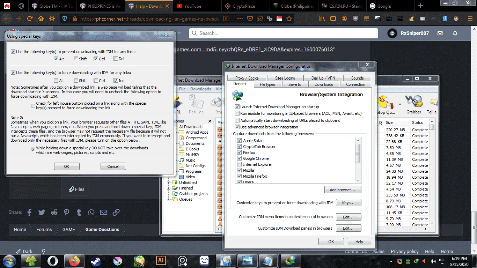Open the Game Questions breadcrumb link
The height and width of the screenshot is (268, 477).
point(102,229)
